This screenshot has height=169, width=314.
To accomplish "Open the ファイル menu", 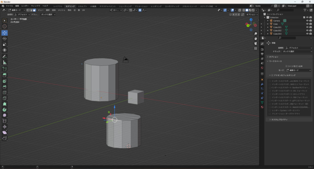I will 9,6.
